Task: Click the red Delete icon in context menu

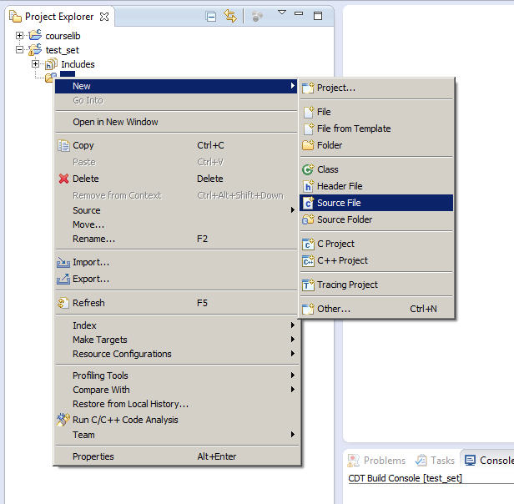Action: pyautogui.click(x=63, y=179)
